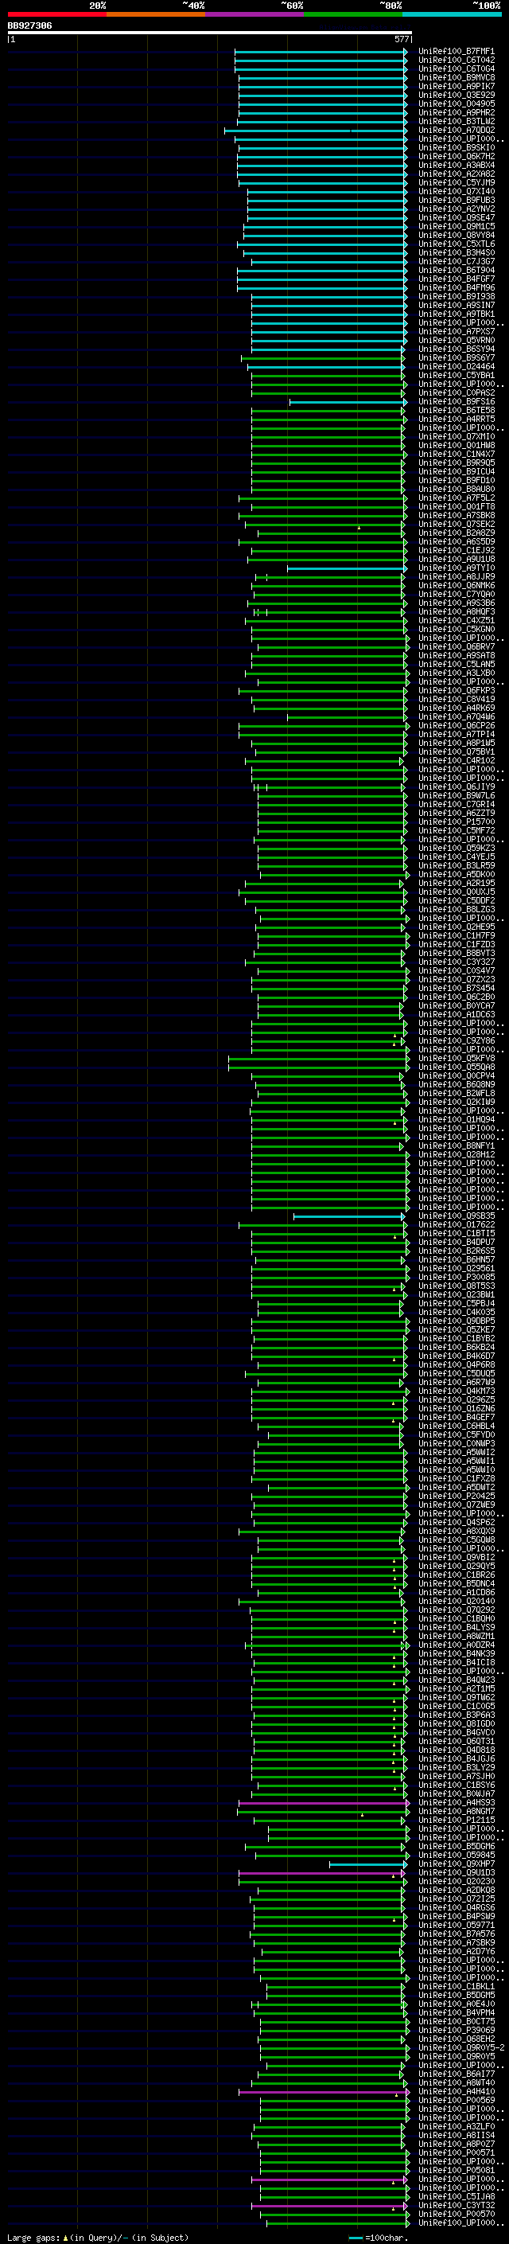Click the UniRef100_Q7XI40 label
The height and width of the screenshot is (2244, 509).
click(456, 192)
